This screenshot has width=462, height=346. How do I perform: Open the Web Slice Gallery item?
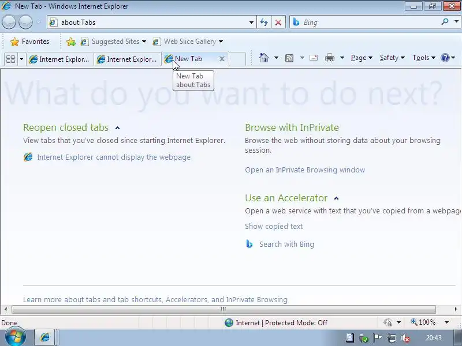(x=188, y=42)
